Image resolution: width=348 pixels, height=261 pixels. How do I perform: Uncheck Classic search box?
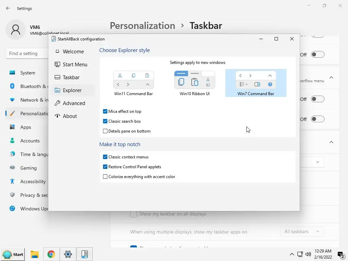point(105,121)
